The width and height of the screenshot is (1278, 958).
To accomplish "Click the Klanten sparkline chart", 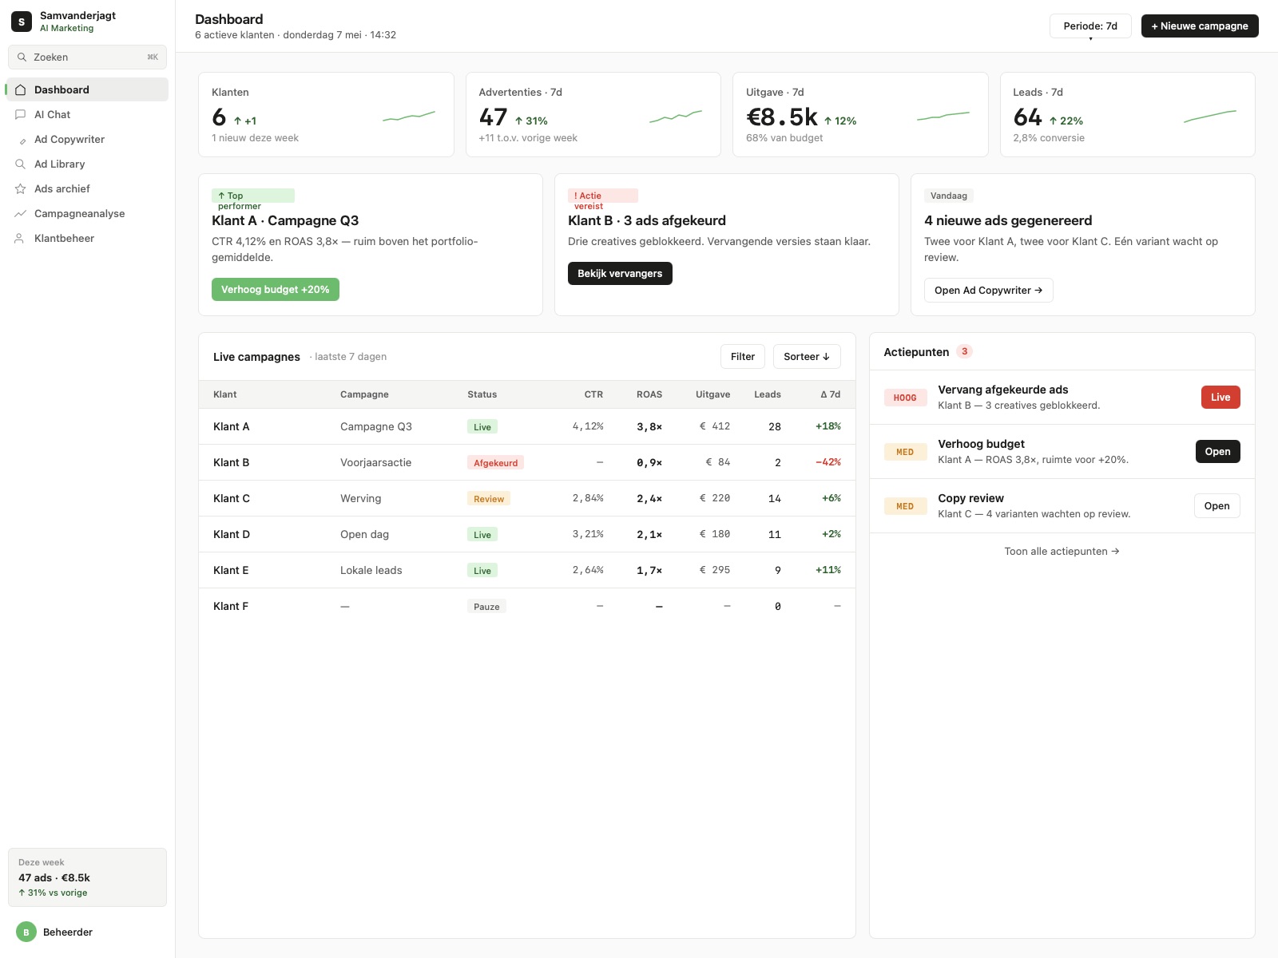I will (x=409, y=117).
